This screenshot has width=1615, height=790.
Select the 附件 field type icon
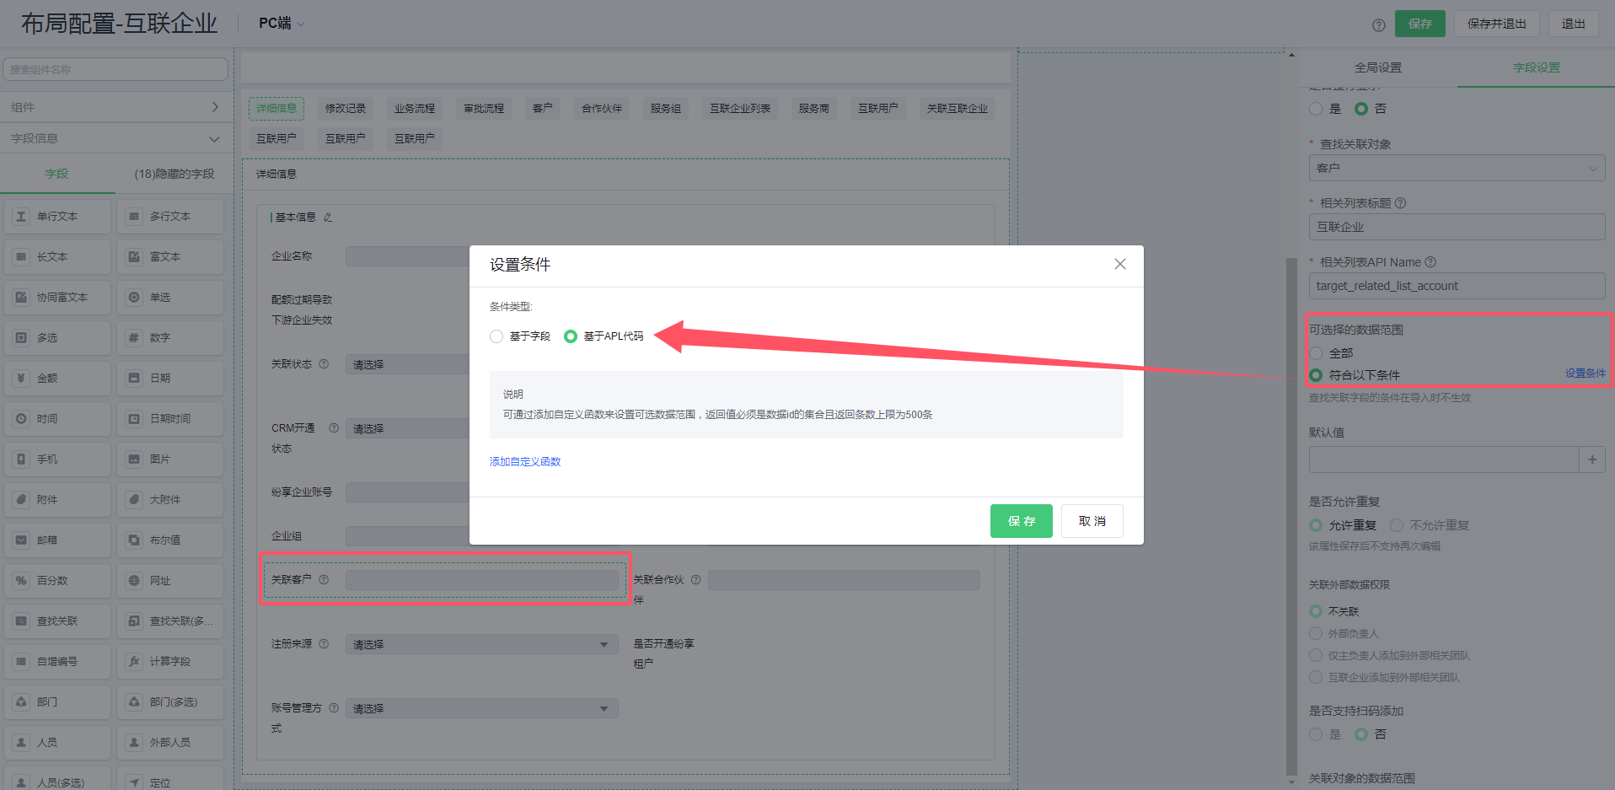(x=56, y=499)
